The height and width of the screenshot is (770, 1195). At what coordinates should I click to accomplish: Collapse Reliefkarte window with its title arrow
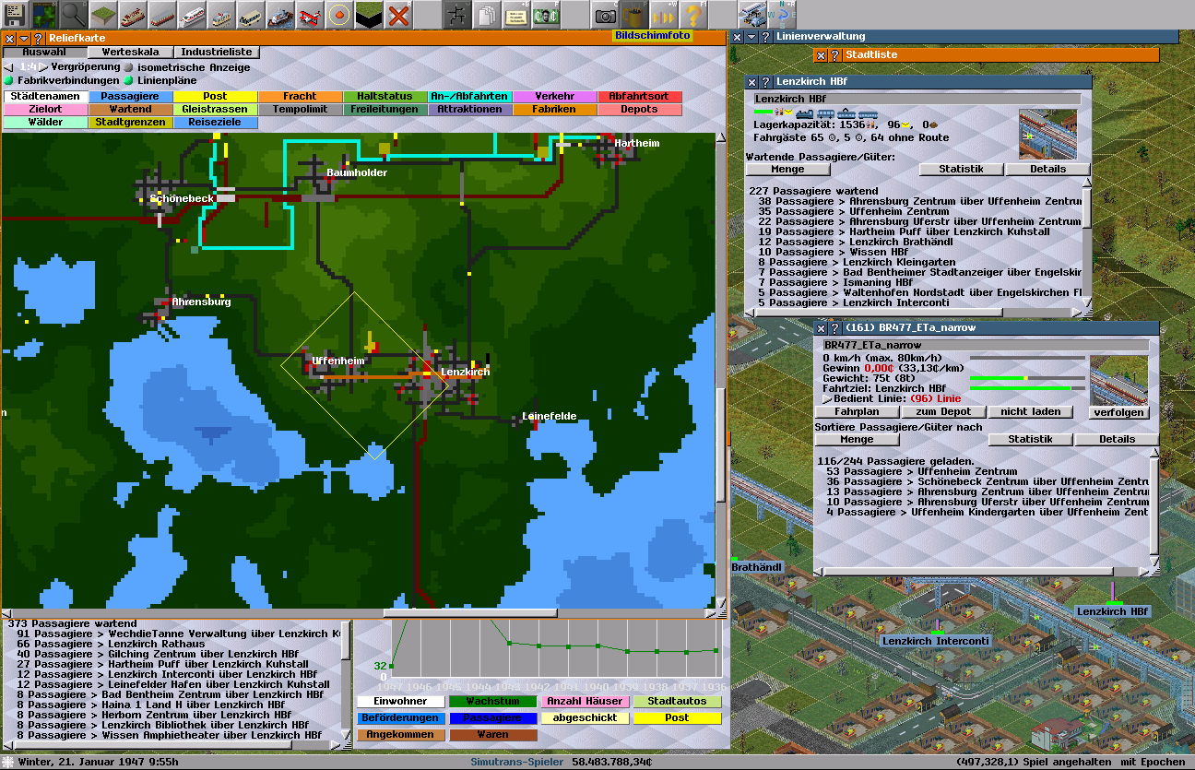tap(24, 39)
